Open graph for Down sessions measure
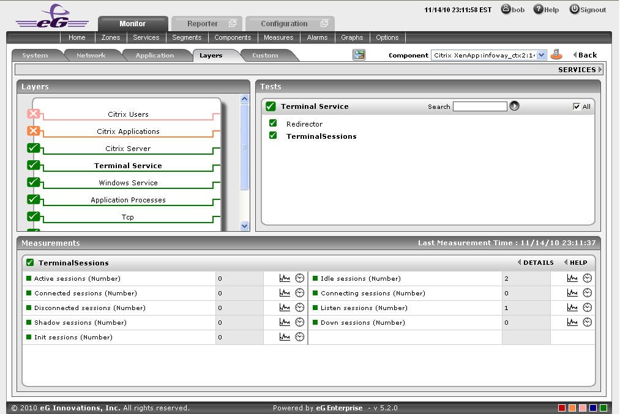620x414 pixels. tap(572, 322)
